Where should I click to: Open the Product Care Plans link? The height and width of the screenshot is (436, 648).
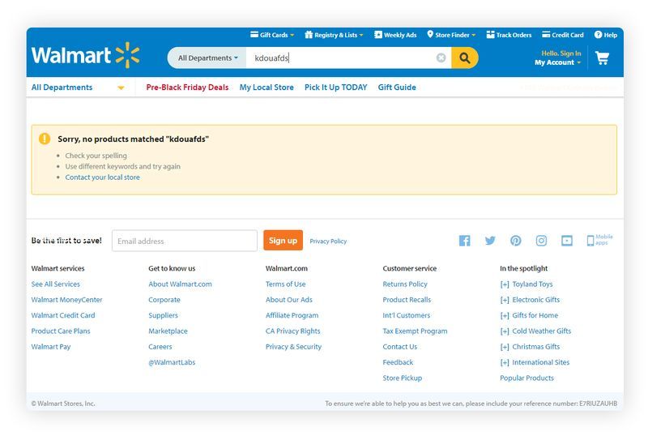tap(60, 331)
